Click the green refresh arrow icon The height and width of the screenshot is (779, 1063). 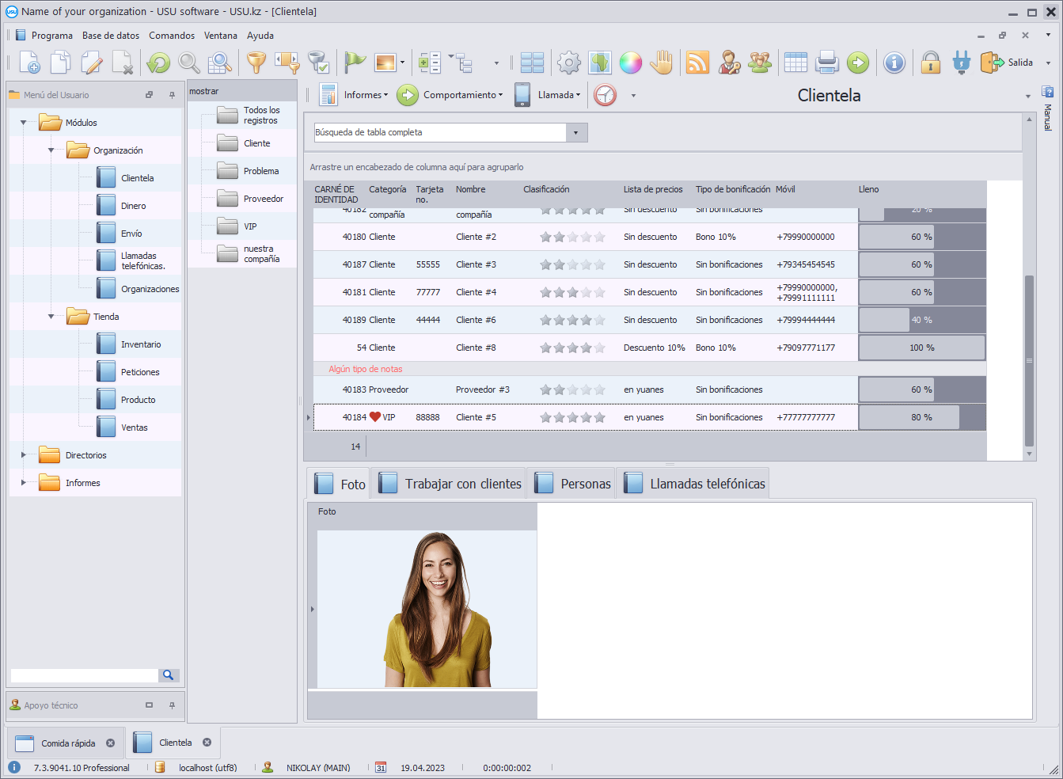158,63
